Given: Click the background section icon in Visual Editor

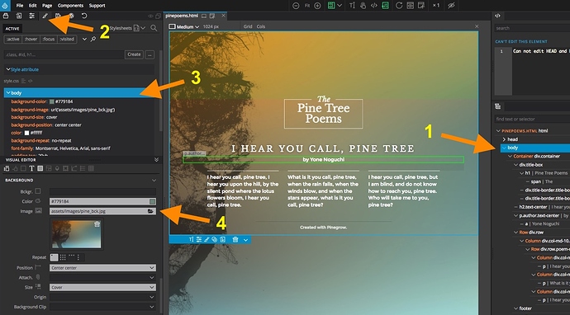Looking at the screenshot, I should [x=40, y=168].
